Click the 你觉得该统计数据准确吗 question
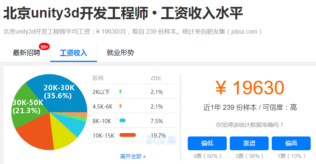316x164 pixels. pos(250,125)
